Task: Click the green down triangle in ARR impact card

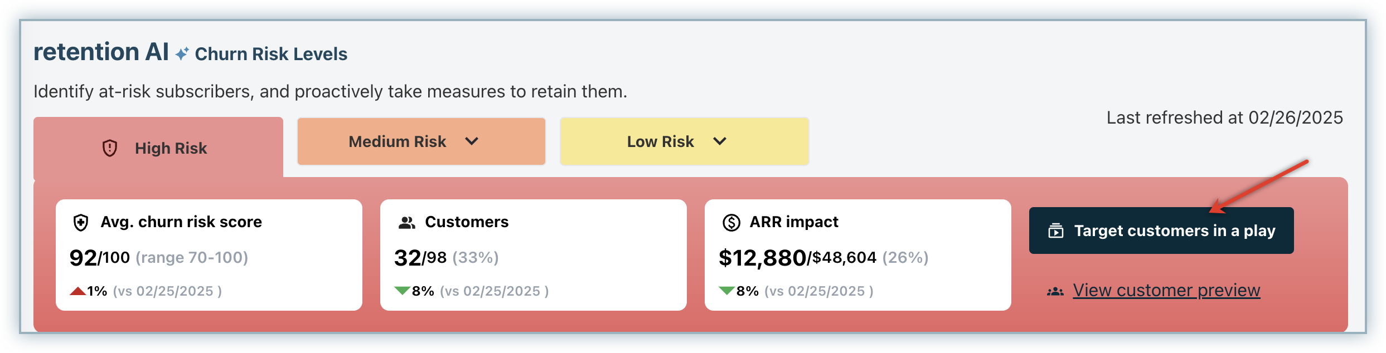Action: point(726,291)
